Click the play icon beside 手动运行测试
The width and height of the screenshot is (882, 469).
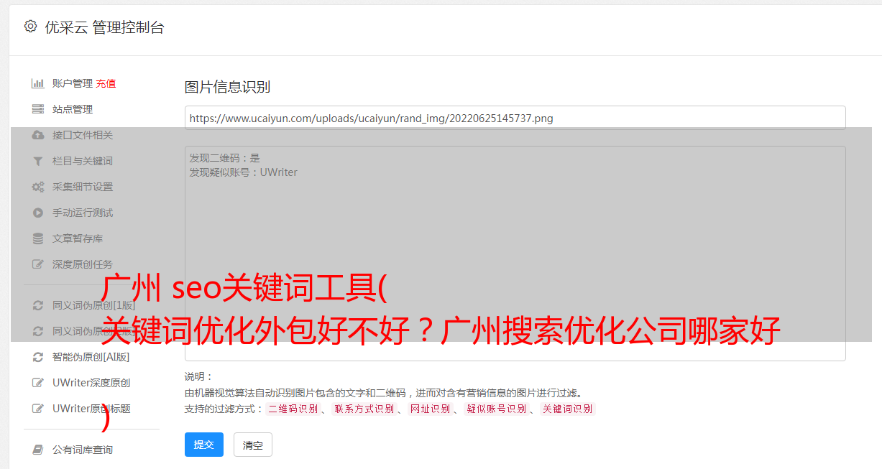(38, 213)
